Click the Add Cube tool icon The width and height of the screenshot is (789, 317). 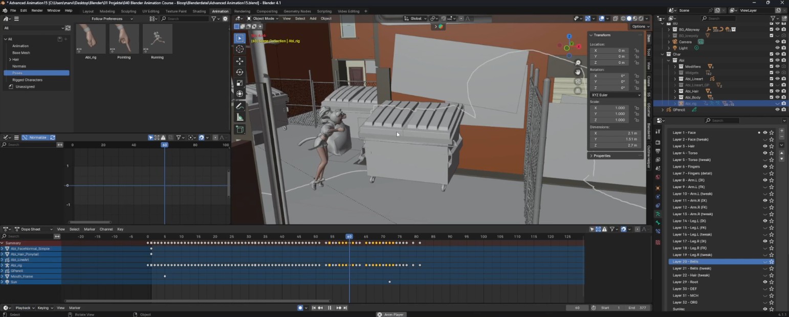pyautogui.click(x=239, y=130)
